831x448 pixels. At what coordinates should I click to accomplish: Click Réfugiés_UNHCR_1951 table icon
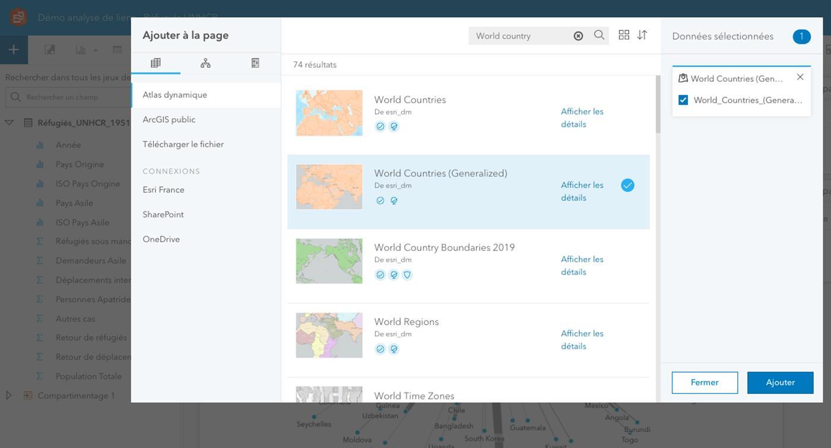pos(28,123)
